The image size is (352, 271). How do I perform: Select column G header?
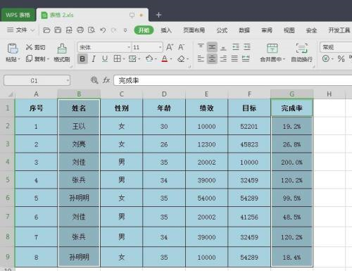[291, 94]
